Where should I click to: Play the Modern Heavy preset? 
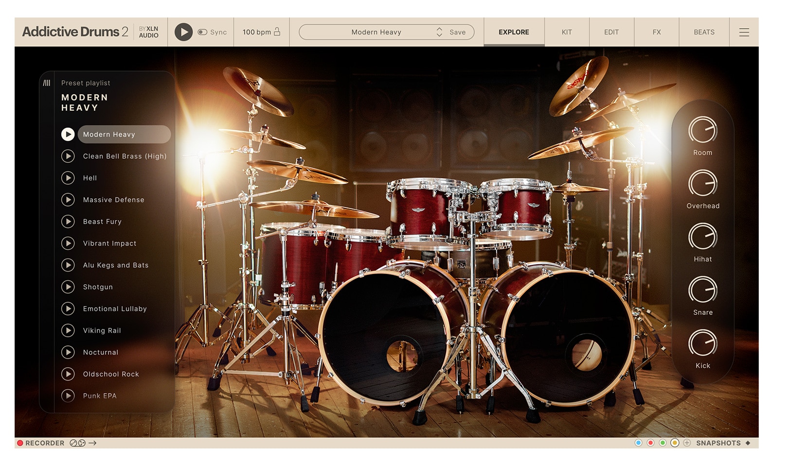tap(68, 134)
